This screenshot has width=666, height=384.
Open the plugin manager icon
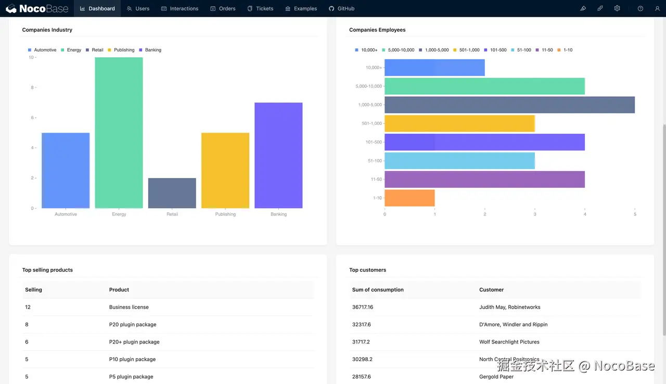point(600,8)
